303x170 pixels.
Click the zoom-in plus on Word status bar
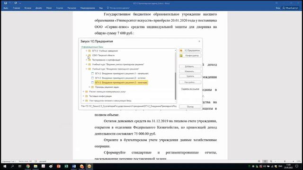(x=294, y=161)
